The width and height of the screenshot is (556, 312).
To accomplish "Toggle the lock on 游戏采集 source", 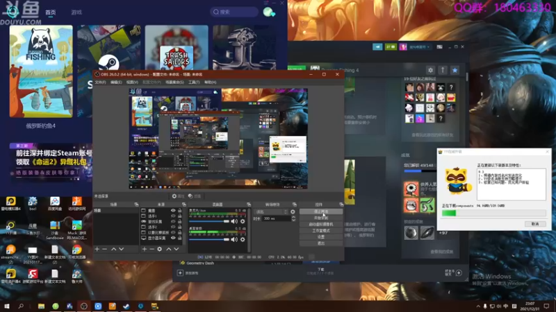I will coord(180,221).
